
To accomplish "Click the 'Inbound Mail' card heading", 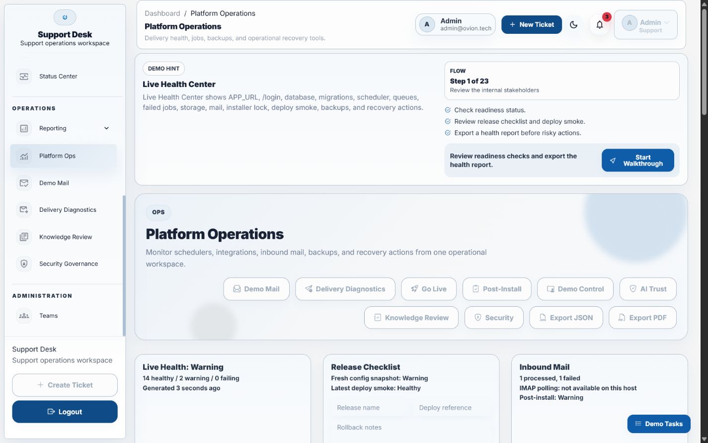I will click(x=544, y=367).
